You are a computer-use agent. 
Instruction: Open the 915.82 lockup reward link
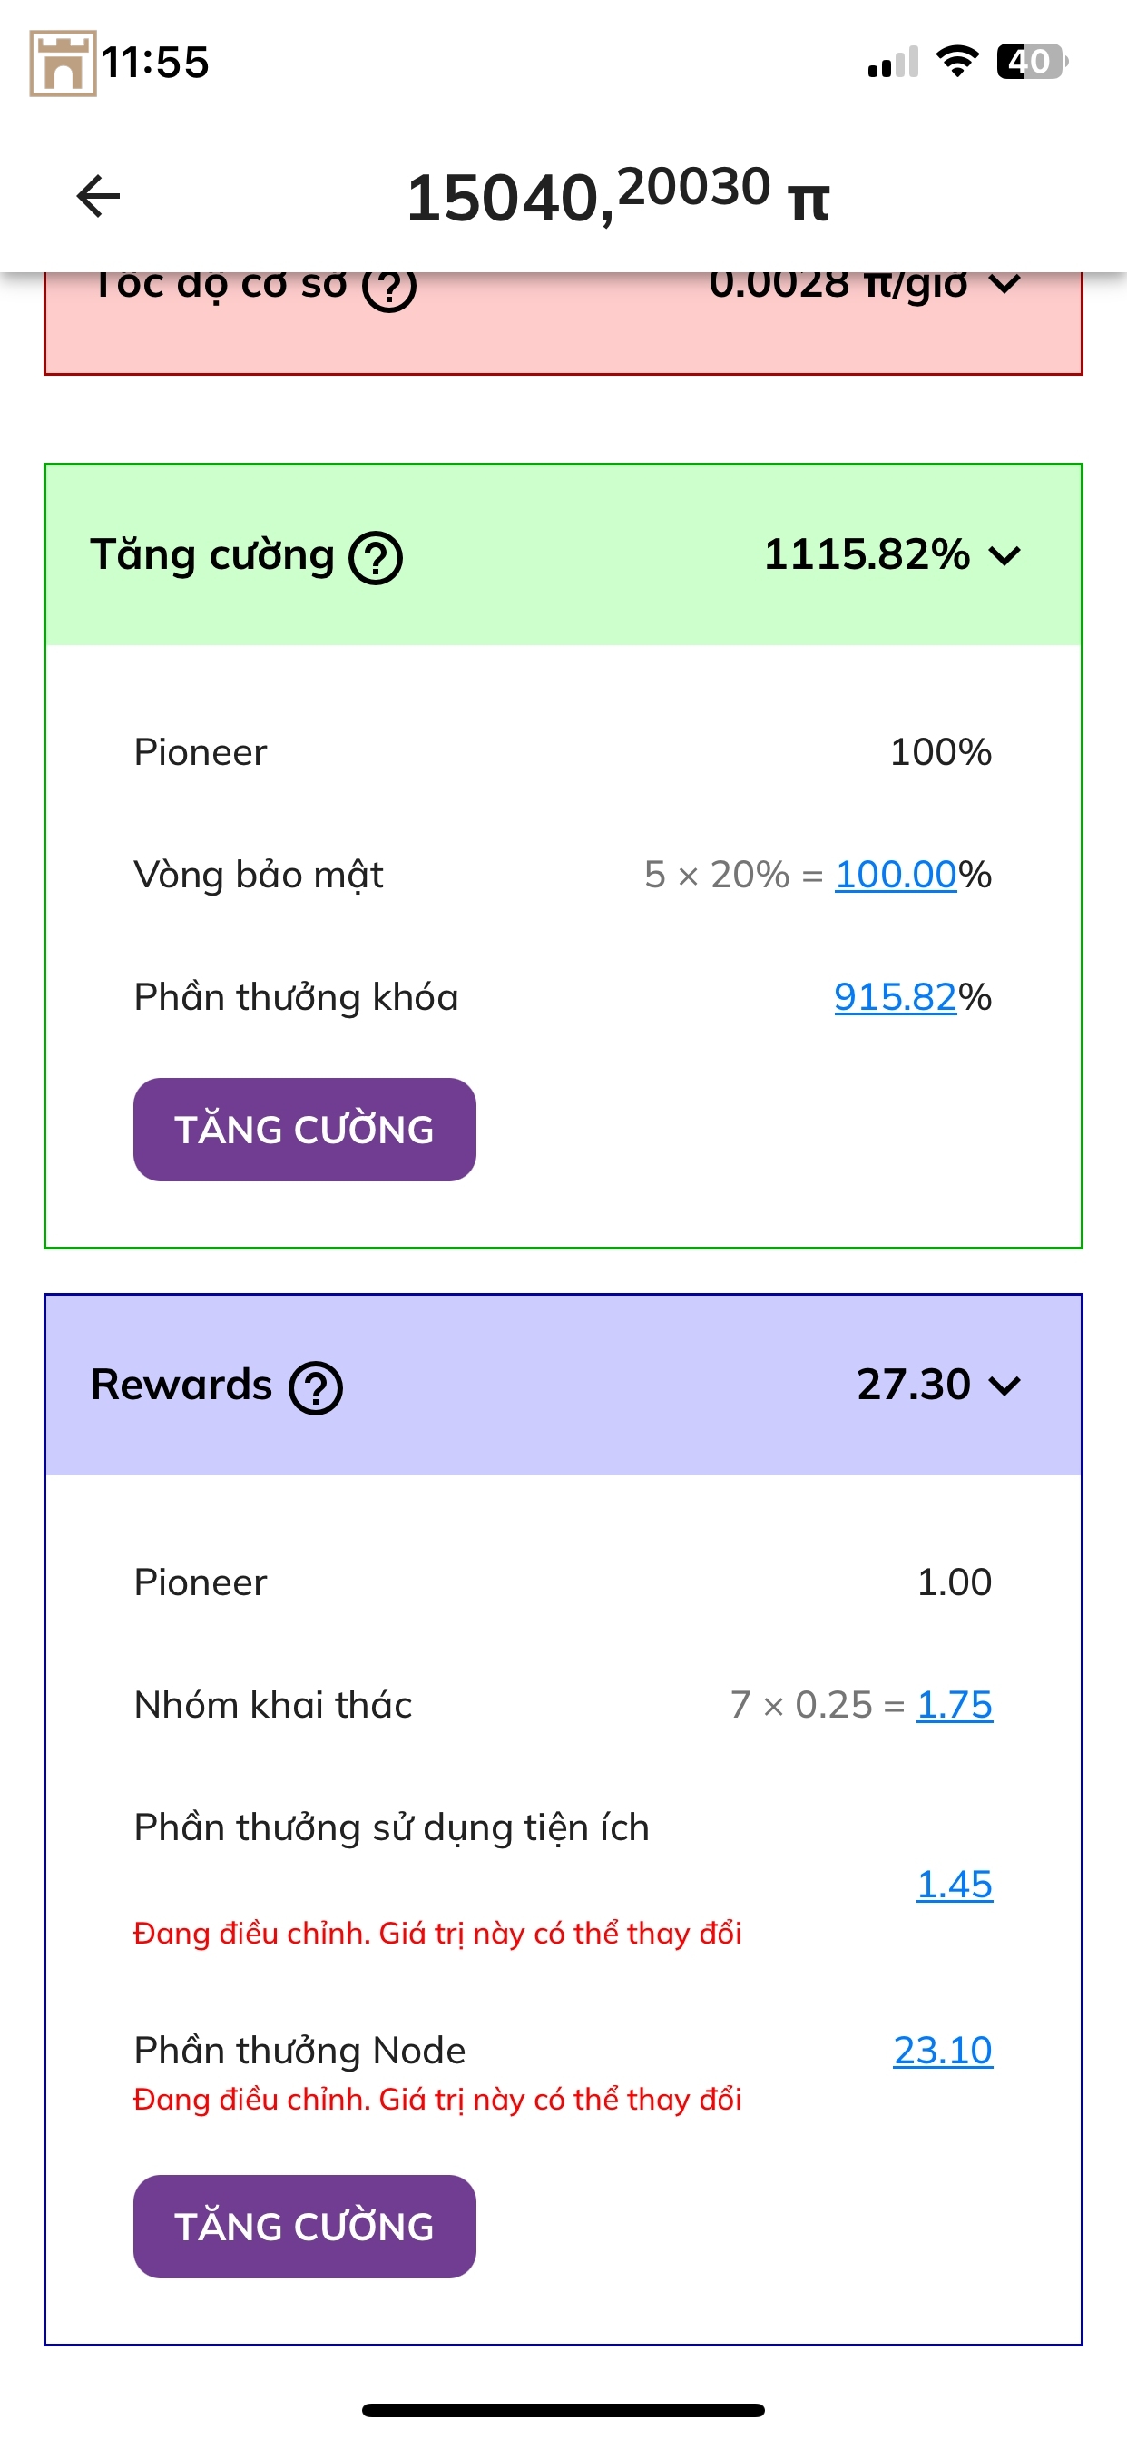pos(895,997)
